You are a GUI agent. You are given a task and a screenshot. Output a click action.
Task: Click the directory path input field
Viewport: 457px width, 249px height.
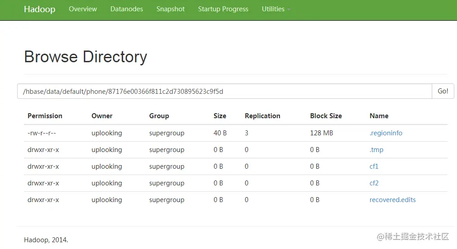tap(224, 91)
